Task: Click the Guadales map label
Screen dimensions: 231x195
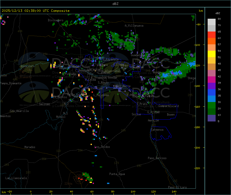Action: click(137, 55)
